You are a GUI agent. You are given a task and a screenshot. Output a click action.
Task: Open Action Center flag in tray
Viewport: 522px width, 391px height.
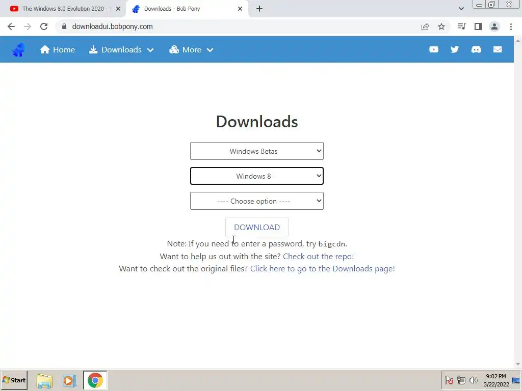click(x=449, y=380)
